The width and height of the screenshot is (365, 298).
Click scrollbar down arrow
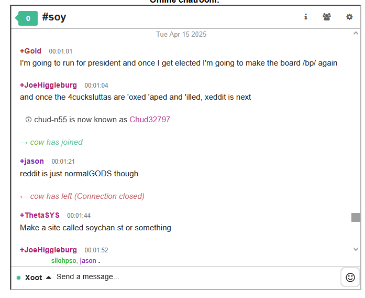coord(356,249)
